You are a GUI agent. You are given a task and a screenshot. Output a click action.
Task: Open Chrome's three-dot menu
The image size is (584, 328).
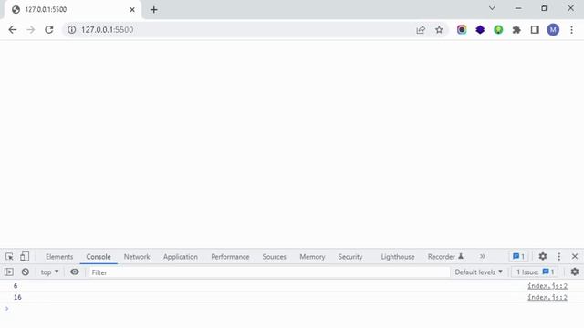pyautogui.click(x=572, y=30)
